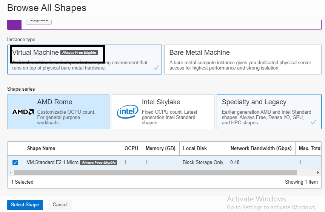
Task: Select the Specialty and Legacy shape series
Action: (269, 111)
